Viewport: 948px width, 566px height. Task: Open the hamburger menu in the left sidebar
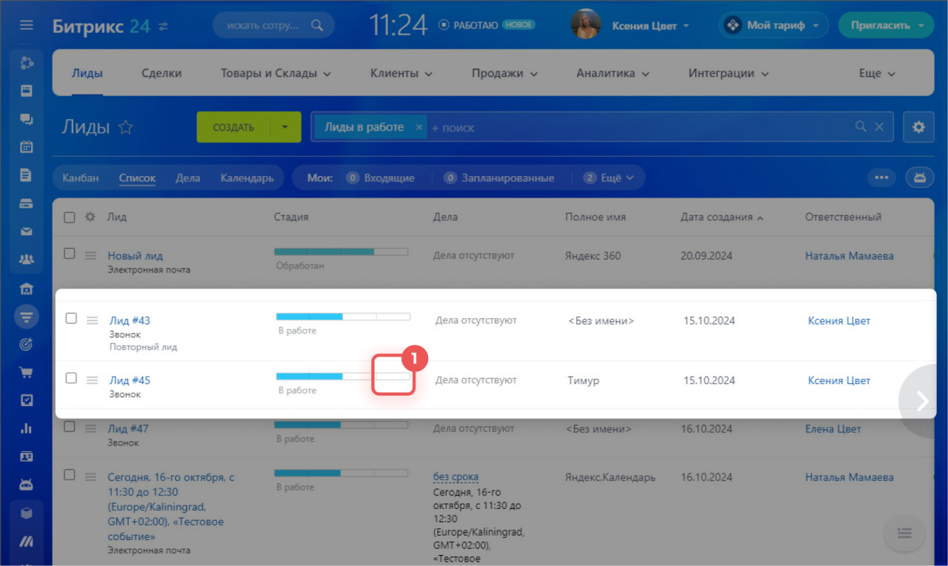27,26
